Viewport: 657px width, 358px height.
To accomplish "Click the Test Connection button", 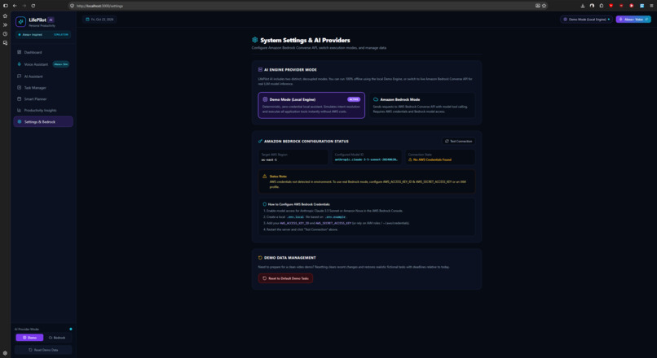I will coord(458,142).
